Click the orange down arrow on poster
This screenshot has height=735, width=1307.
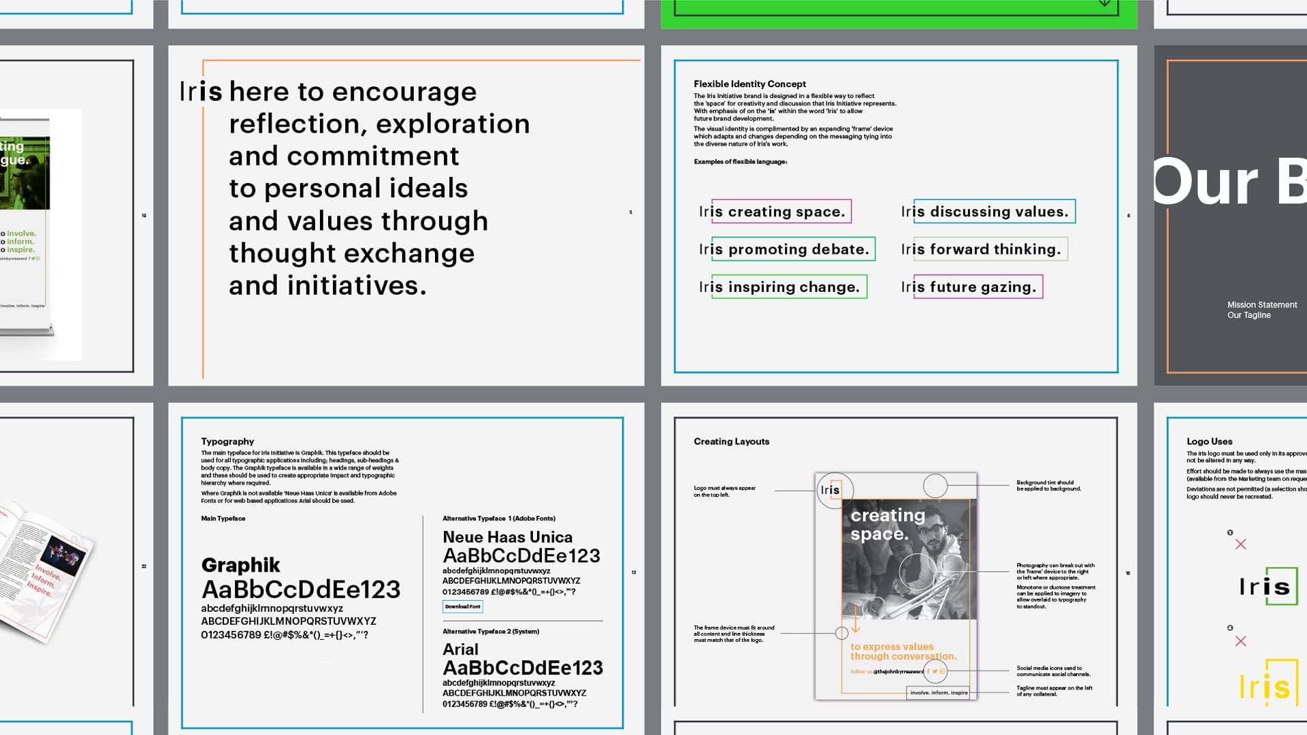coord(856,621)
